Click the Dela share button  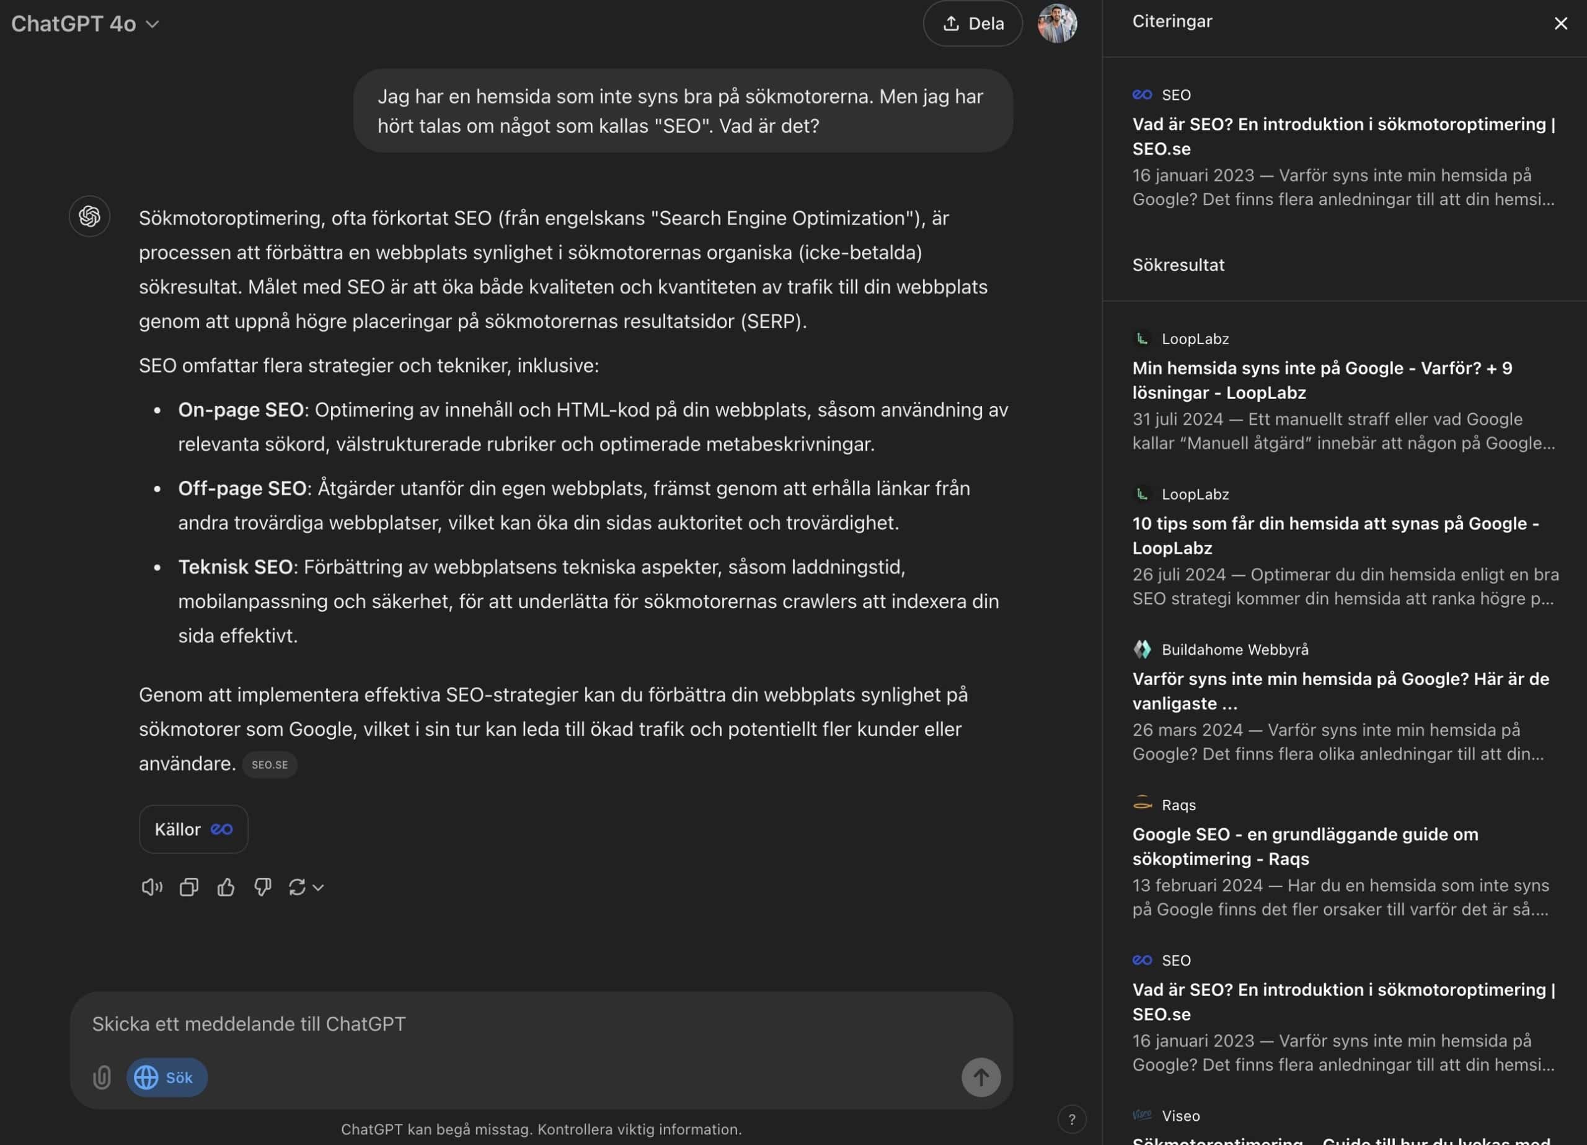point(973,24)
